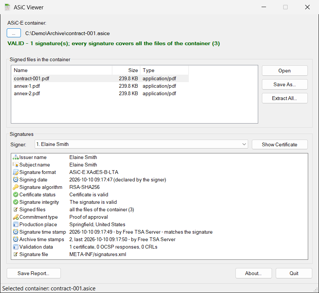Click the 'Proof of approval' value
This screenshot has height=293, width=319.
[x=88, y=217]
